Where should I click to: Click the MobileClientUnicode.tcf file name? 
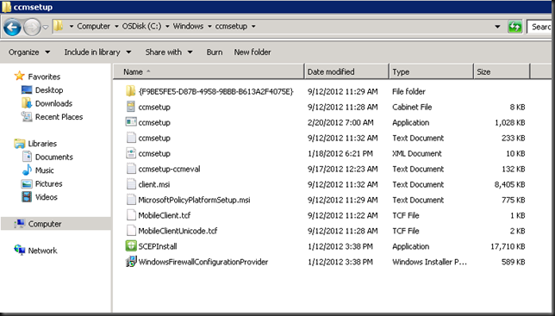tap(178, 231)
